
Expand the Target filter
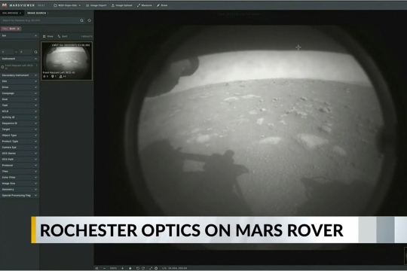click(x=20, y=129)
